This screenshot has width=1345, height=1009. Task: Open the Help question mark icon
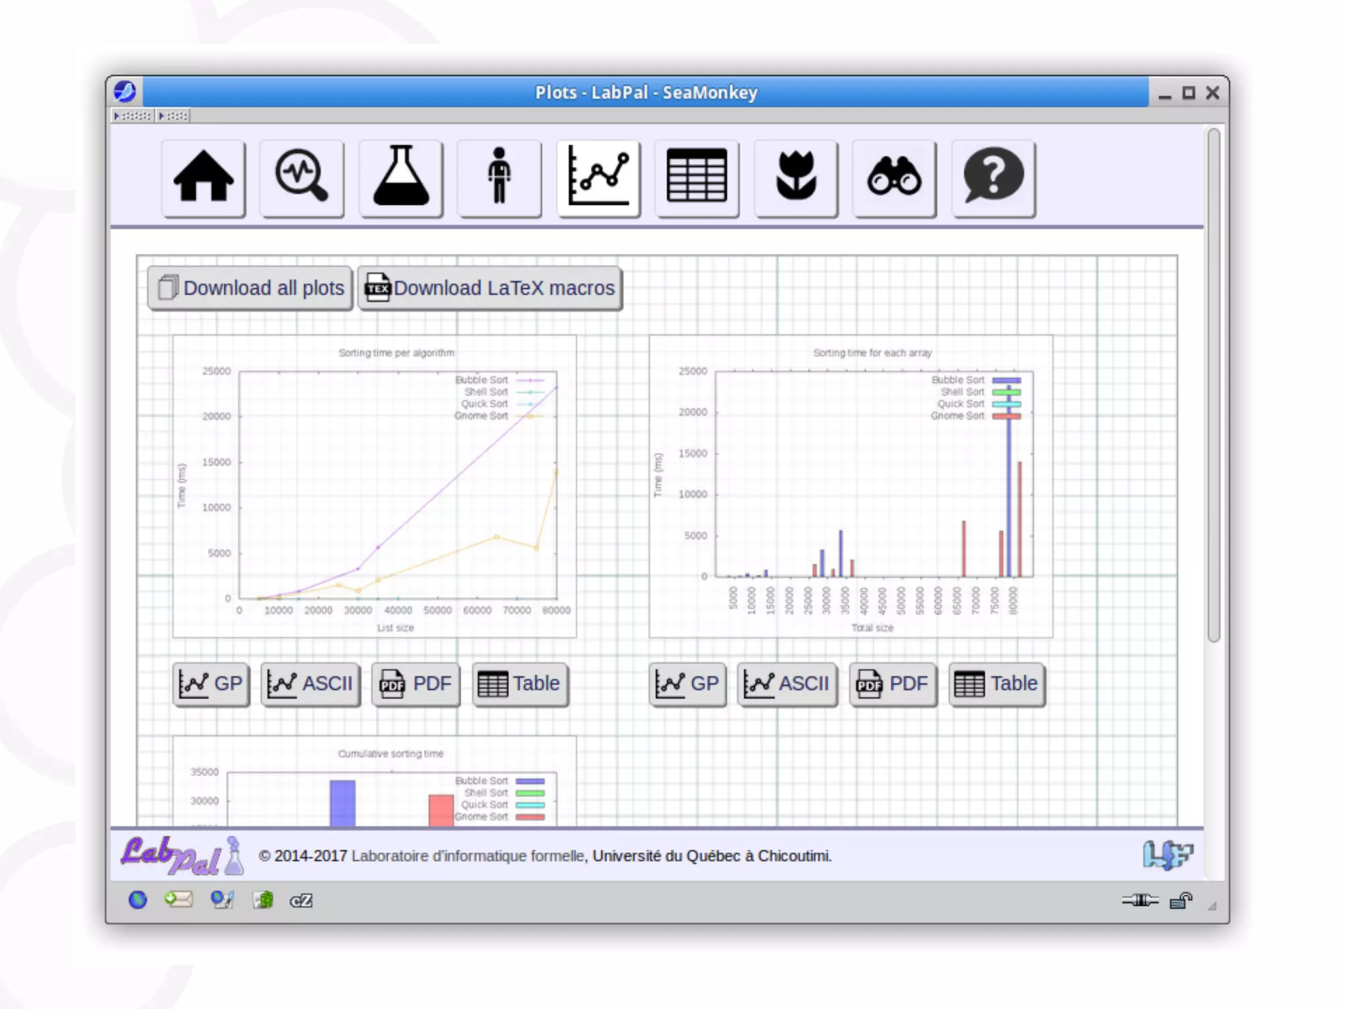coord(993,177)
